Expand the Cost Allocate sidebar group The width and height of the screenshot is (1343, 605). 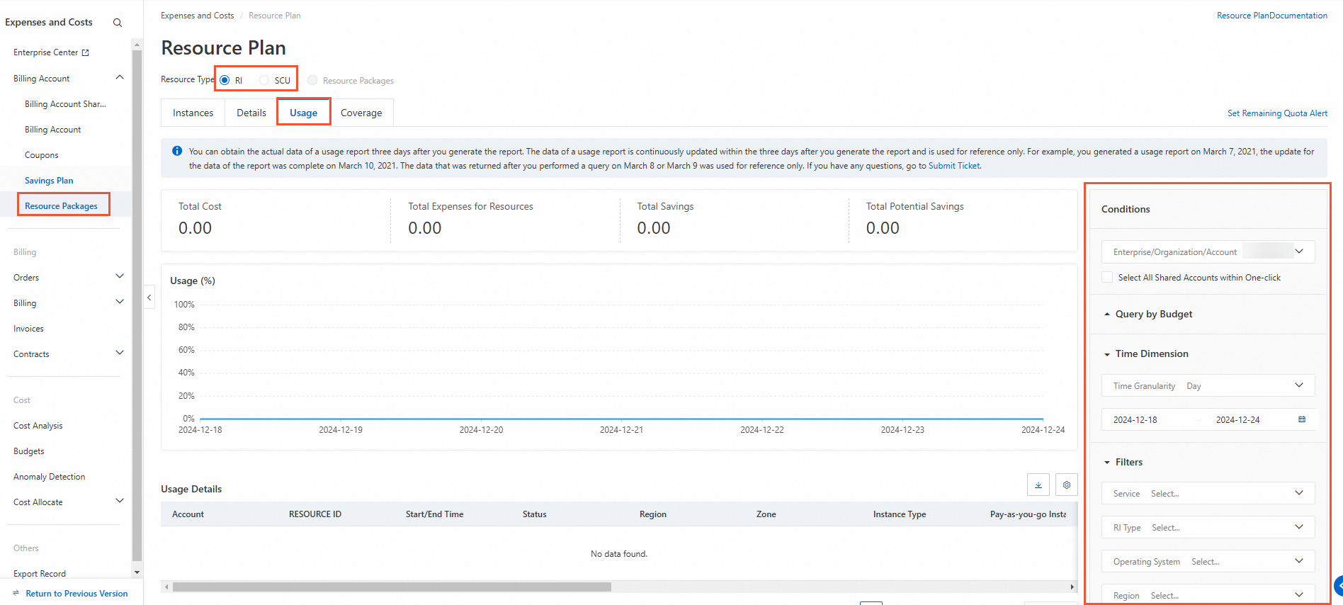point(120,501)
